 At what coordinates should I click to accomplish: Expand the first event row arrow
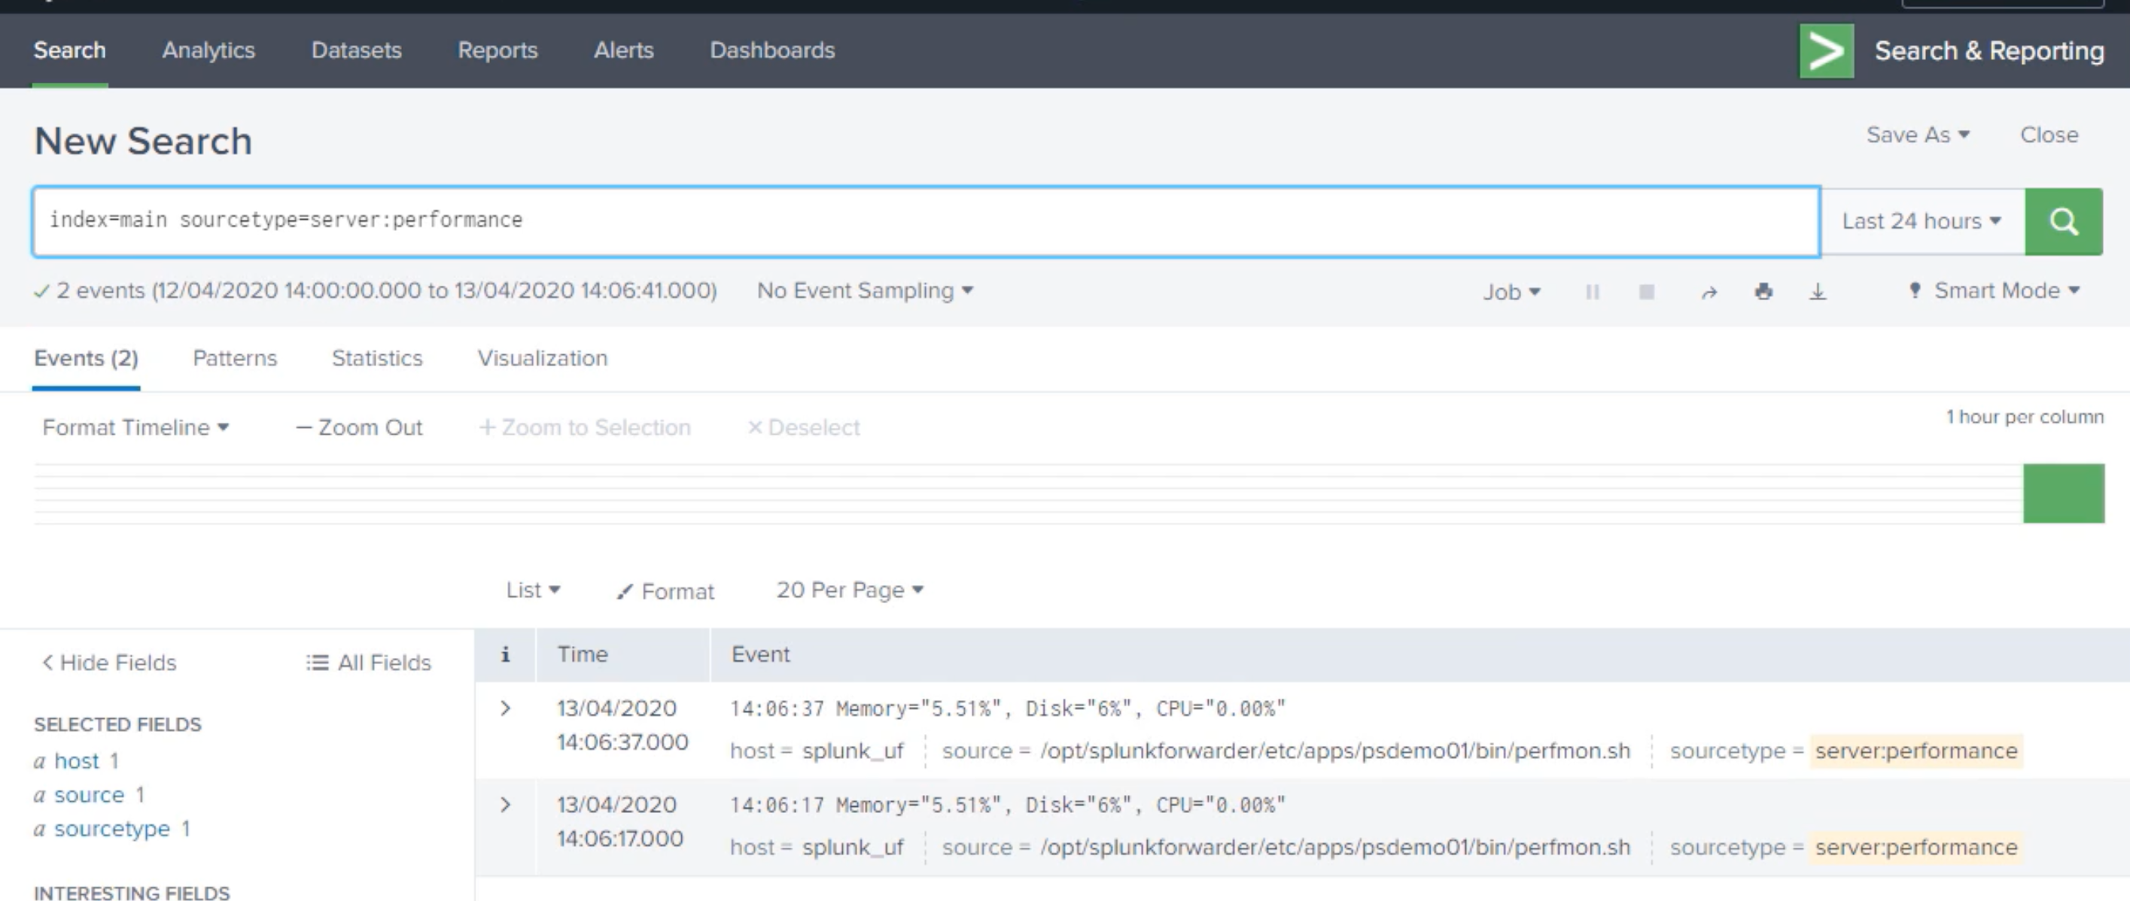click(505, 707)
